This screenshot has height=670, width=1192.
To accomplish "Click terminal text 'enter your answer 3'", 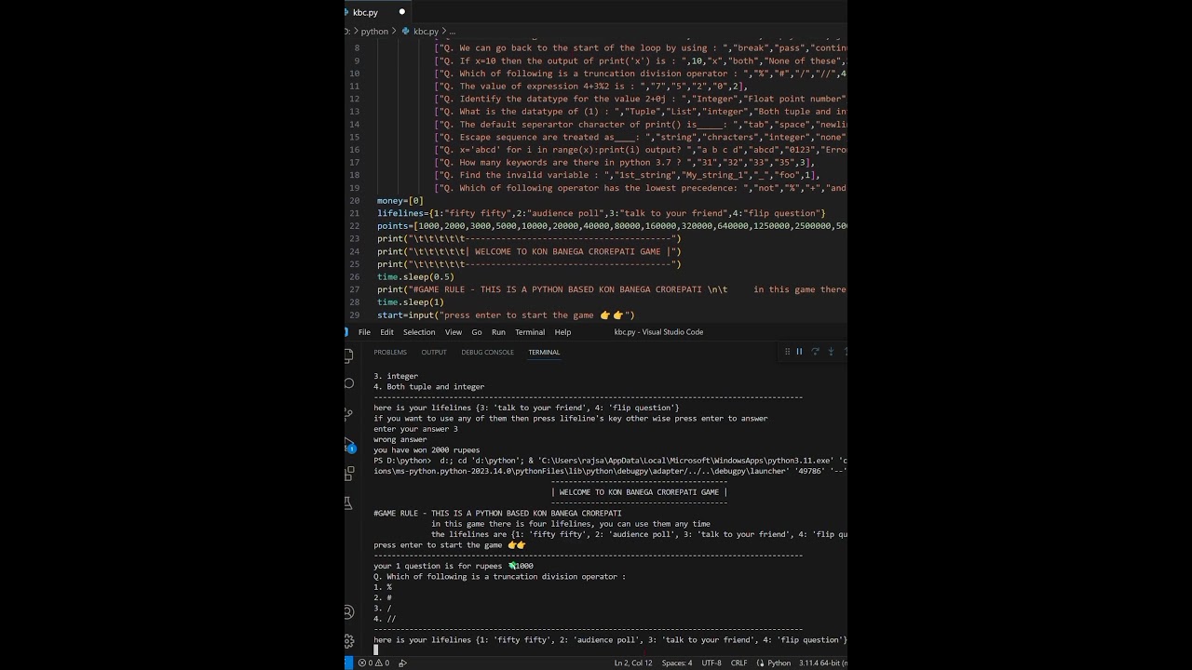I will 415,429.
